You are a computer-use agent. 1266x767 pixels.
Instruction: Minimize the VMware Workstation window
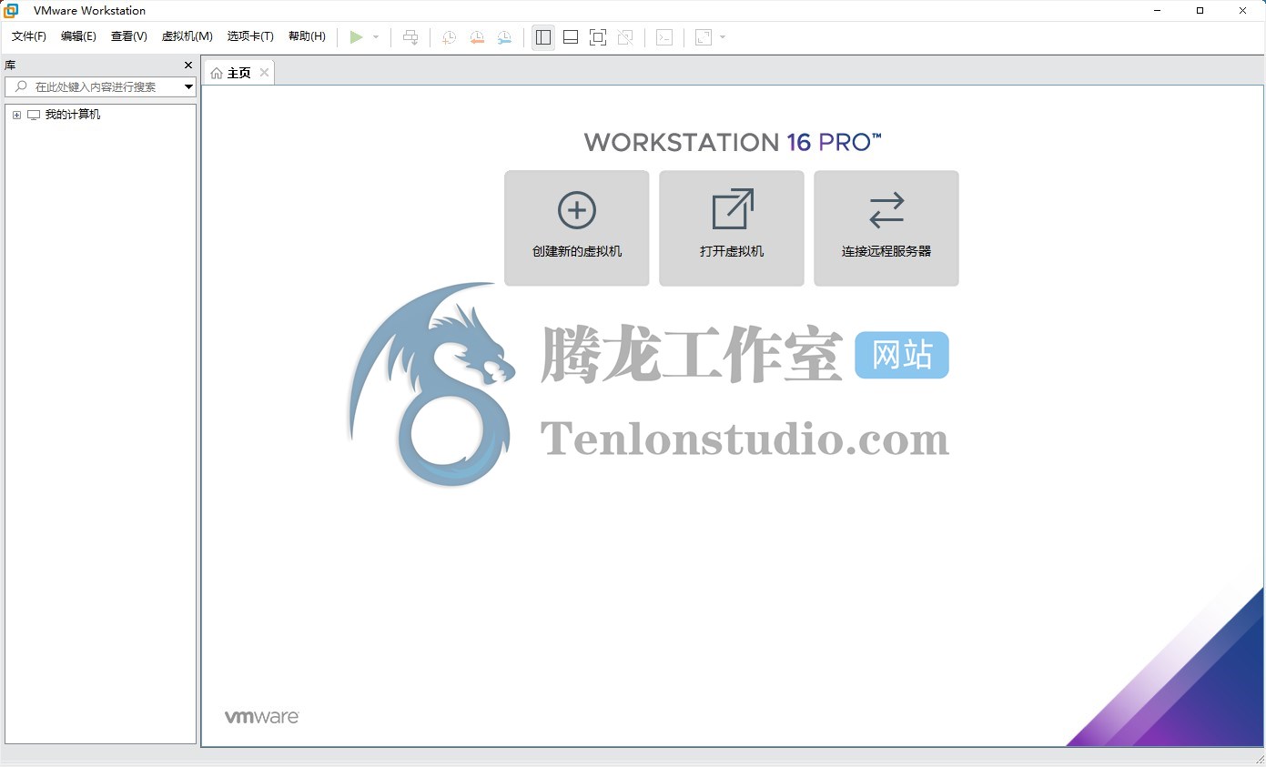point(1158,10)
